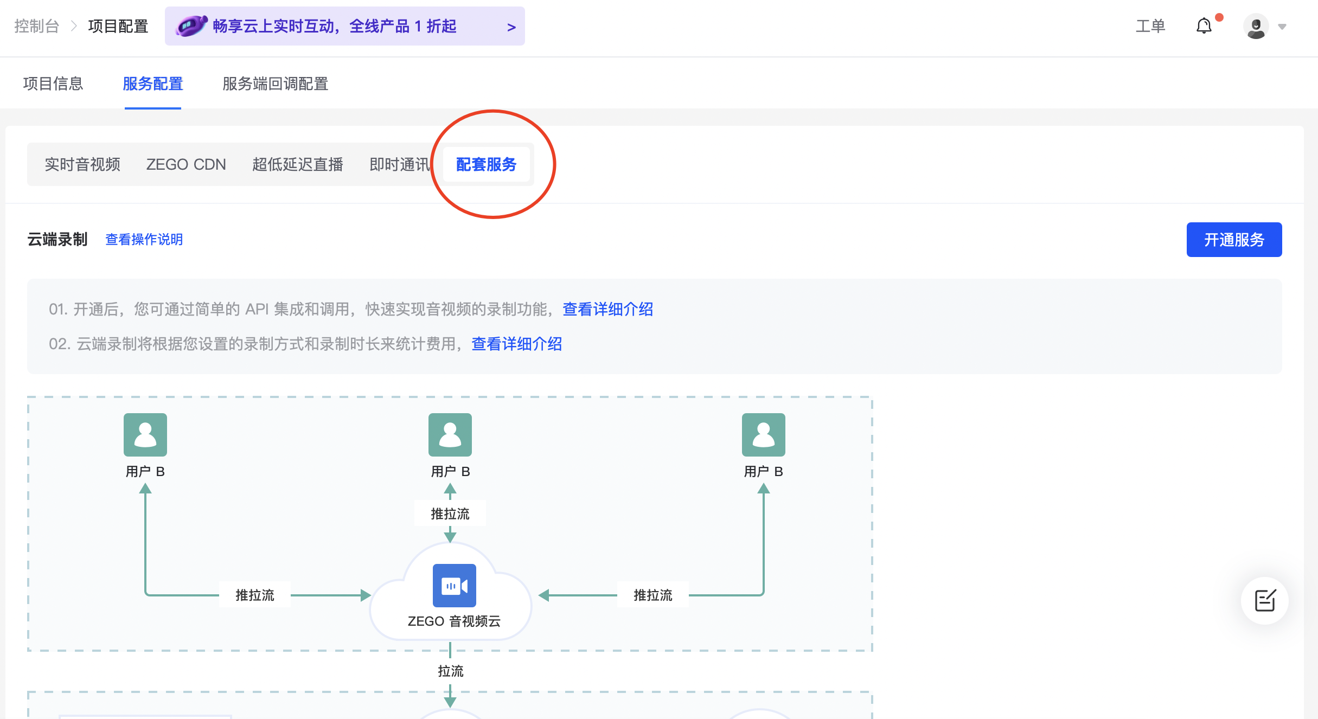This screenshot has height=719, width=1318.
Task: Click the promo banner right arrow
Action: (511, 27)
